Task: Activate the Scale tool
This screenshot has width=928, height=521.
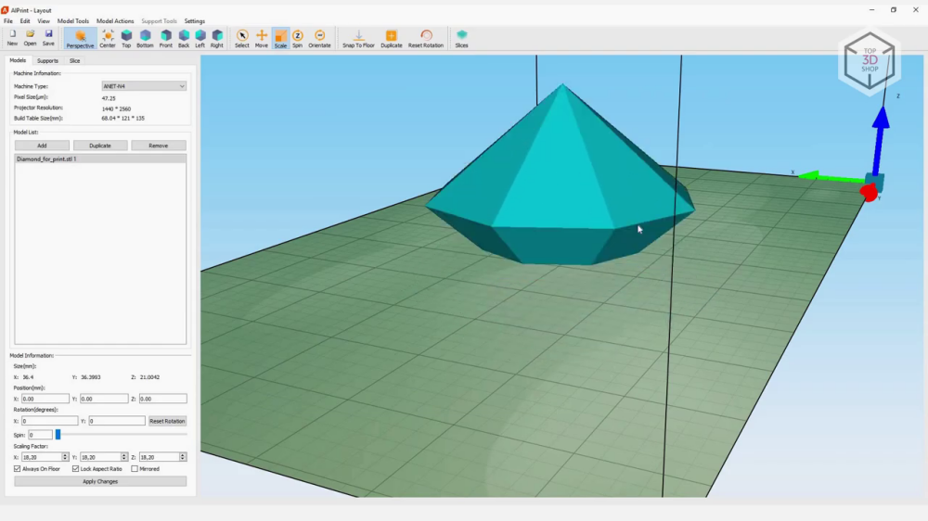Action: tap(280, 38)
